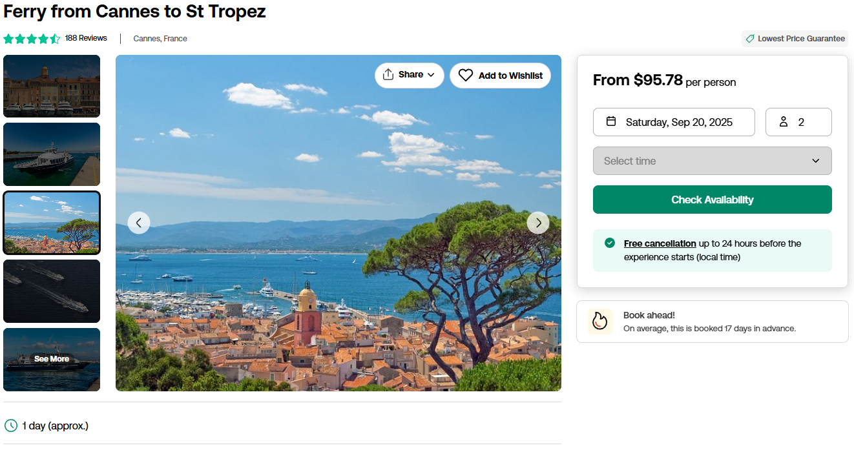Select the docked ferry second thumbnail

point(52,154)
